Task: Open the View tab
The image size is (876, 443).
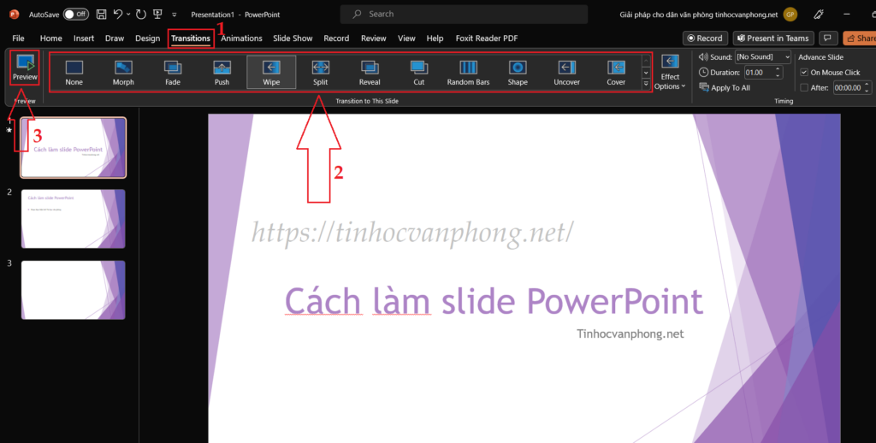Action: click(x=406, y=38)
